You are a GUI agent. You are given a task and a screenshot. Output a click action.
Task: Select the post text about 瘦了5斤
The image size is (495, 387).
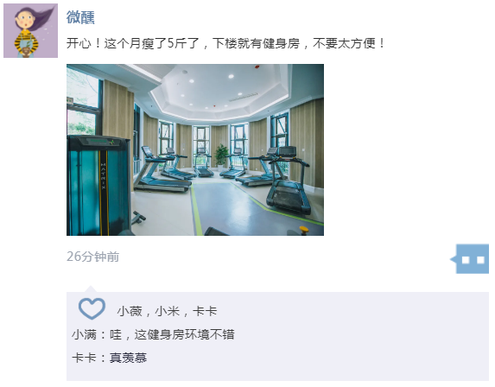click(225, 43)
